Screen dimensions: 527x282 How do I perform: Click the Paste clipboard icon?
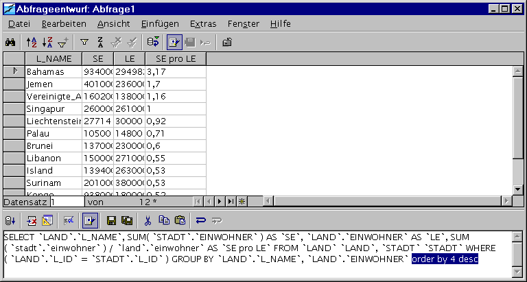click(180, 221)
